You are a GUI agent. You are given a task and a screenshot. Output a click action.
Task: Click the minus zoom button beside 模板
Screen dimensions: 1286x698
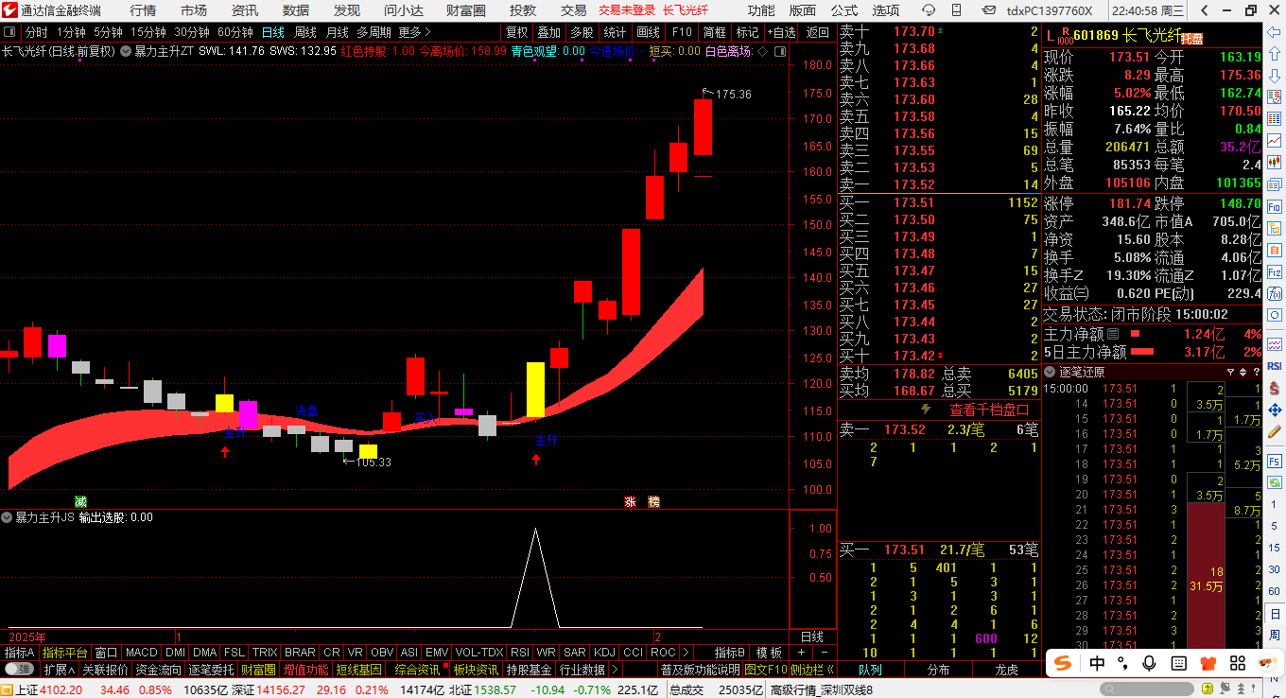click(824, 653)
